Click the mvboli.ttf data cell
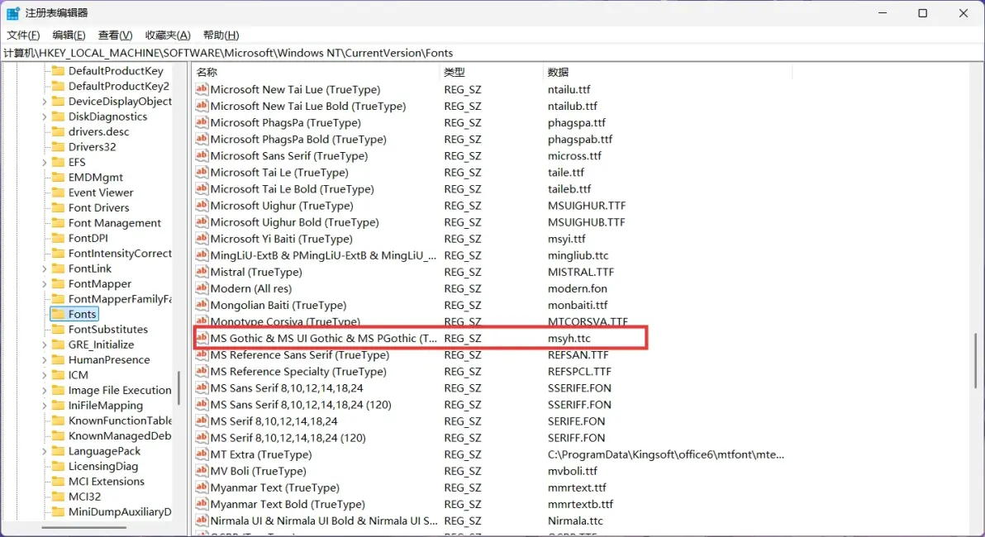This screenshot has width=985, height=537. tap(573, 471)
